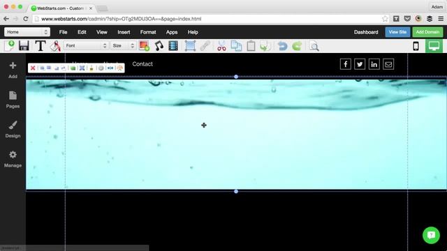Open the Manage panel in the sidebar
447x251 pixels.
(13, 159)
